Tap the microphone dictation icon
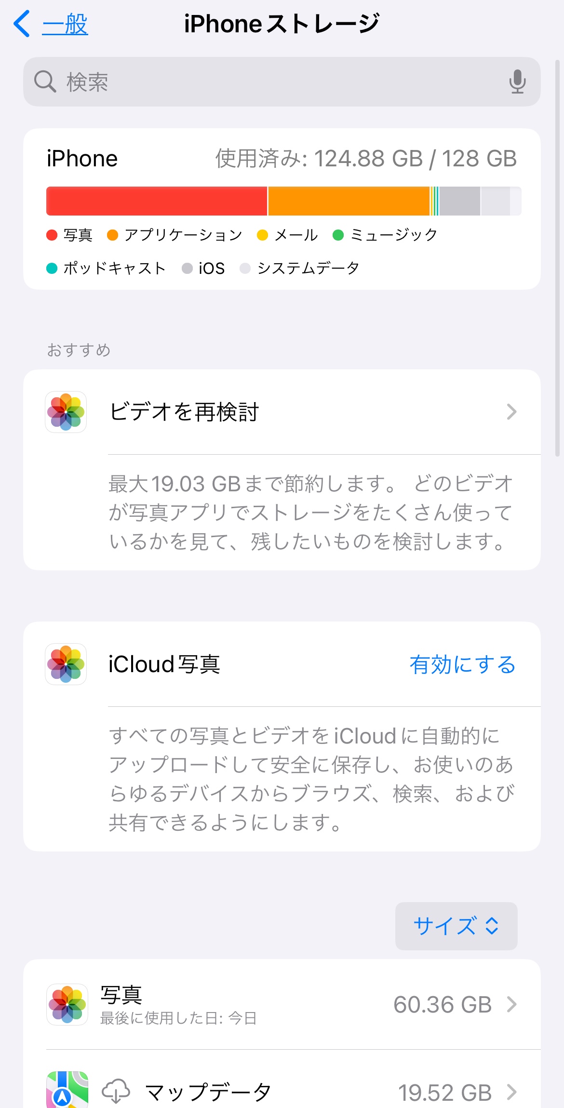 click(517, 81)
